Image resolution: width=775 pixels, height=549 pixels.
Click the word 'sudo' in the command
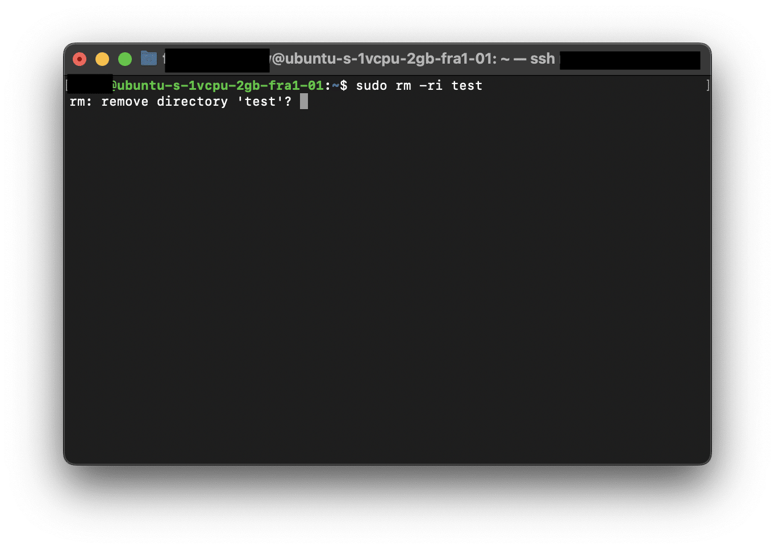click(371, 86)
